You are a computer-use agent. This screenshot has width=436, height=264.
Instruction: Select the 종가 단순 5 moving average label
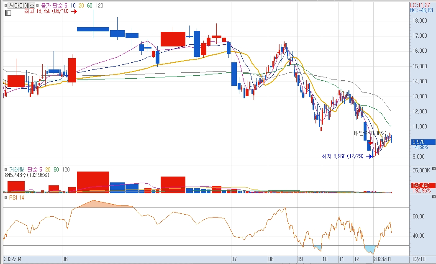[54, 5]
